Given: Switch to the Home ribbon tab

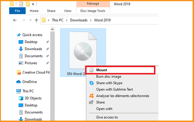Looking at the screenshot, I should coord(34,11).
